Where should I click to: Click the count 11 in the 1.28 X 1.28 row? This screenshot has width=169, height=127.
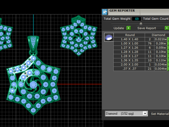click(150, 52)
